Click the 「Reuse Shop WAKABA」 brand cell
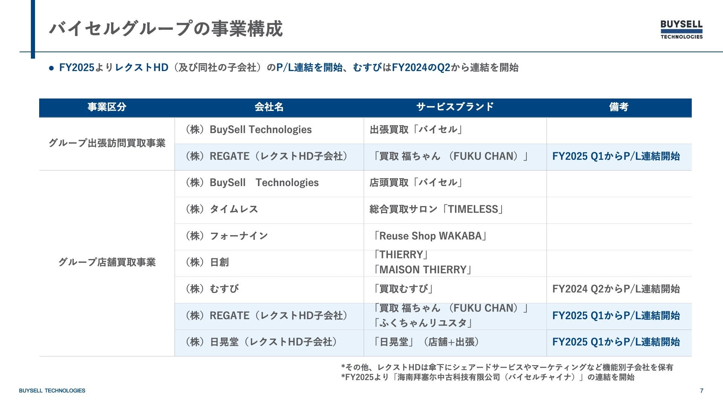Viewport: 723px width, 406px height. 430,236
